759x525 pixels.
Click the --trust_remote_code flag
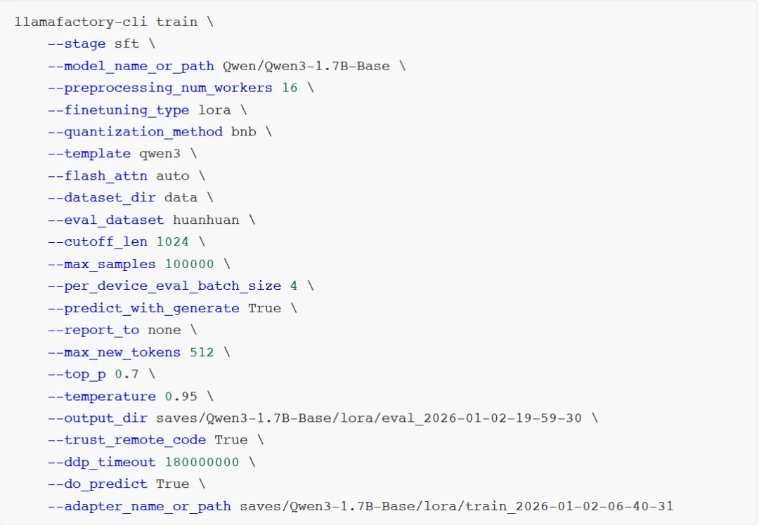click(x=126, y=439)
